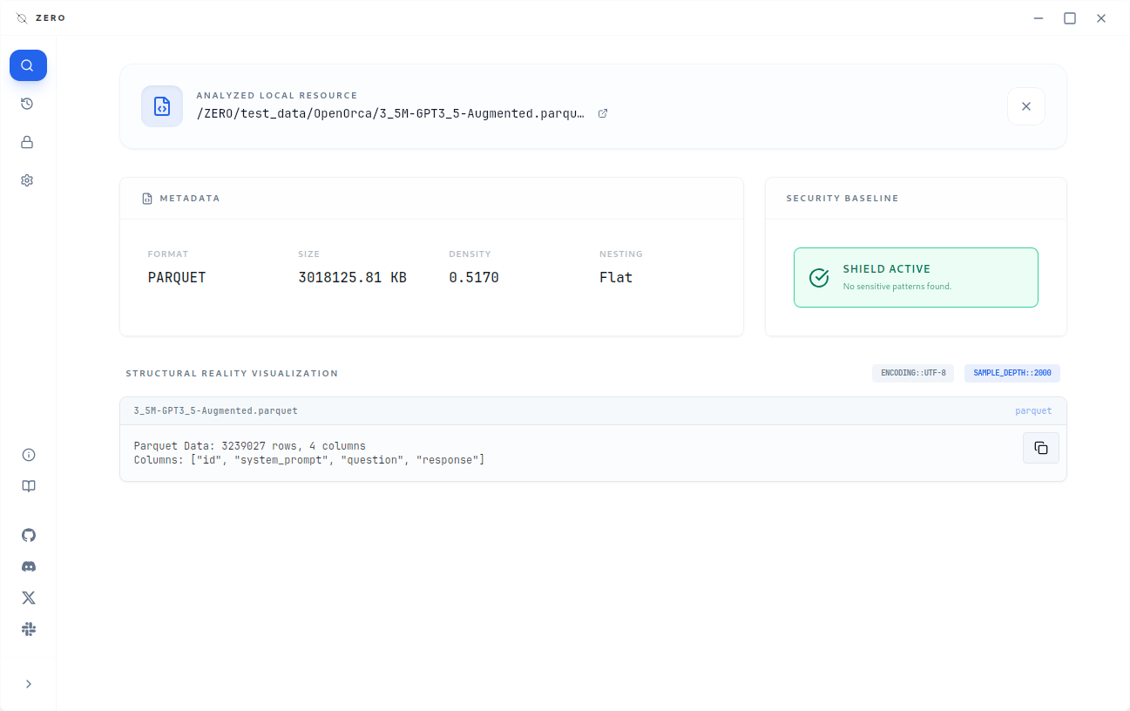Click the SAMPLE_DEPTH::2000 badge

1012,373
